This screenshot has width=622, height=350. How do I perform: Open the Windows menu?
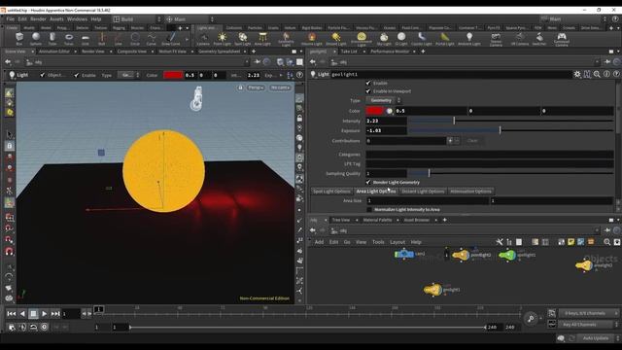tap(77, 19)
